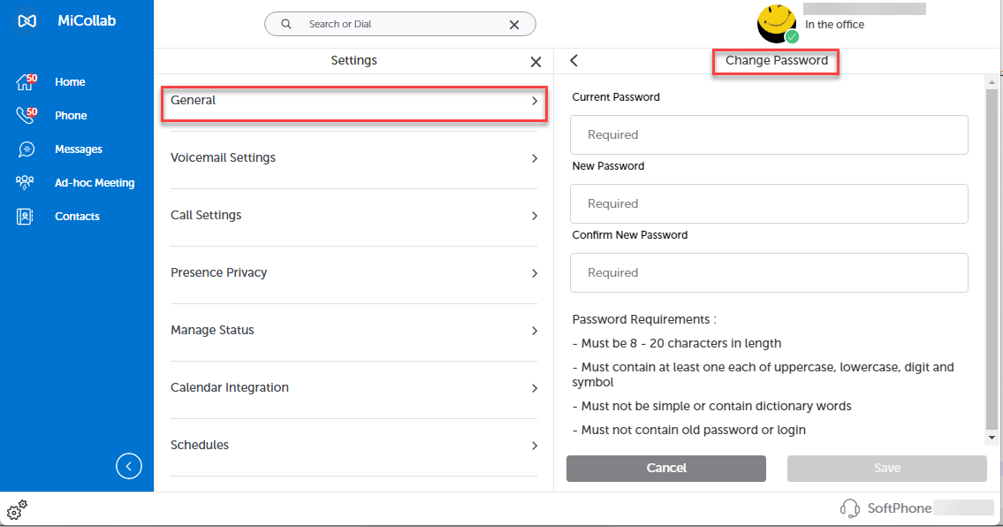
Task: Open Voicemail Settings entry
Action: click(353, 160)
